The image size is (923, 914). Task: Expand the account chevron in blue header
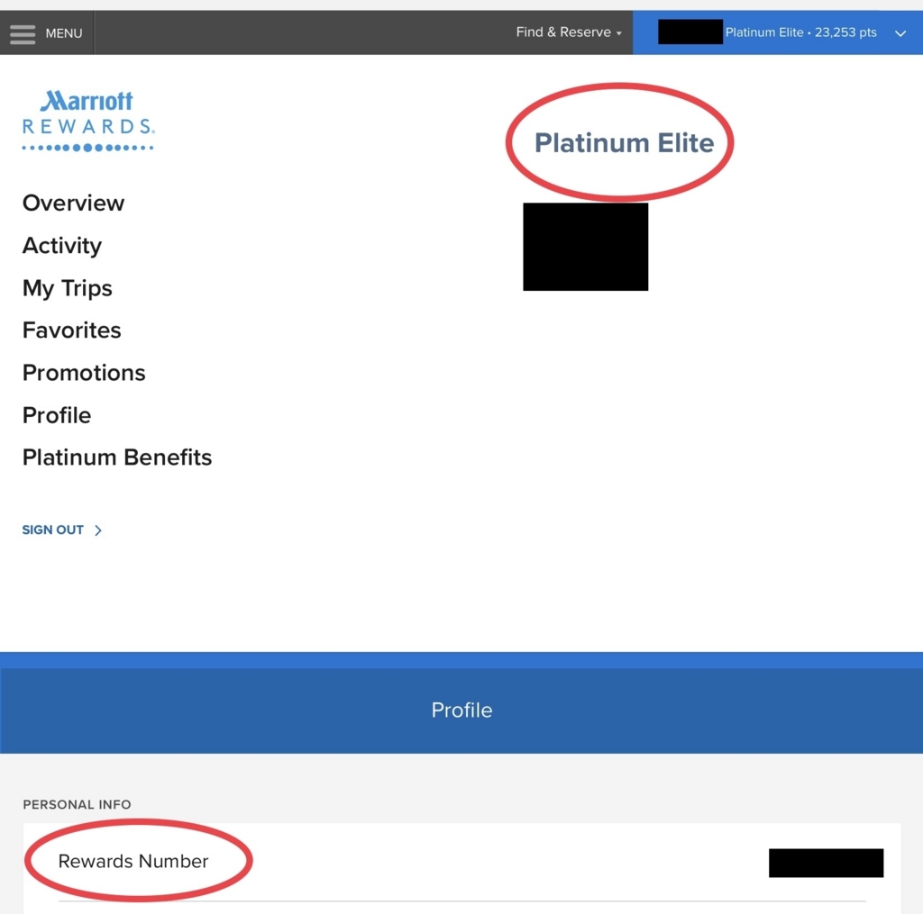(900, 33)
